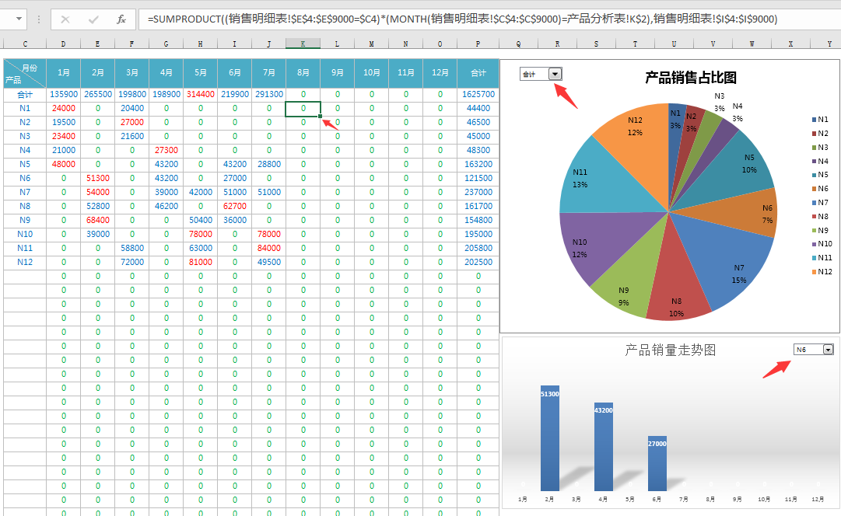This screenshot has height=516, width=841.
Task: Select the 4月 bar labeled 43200
Action: pos(604,447)
